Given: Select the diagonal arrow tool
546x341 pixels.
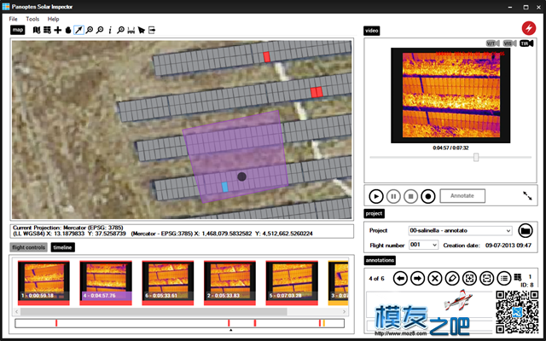Looking at the screenshot, I should [79, 31].
